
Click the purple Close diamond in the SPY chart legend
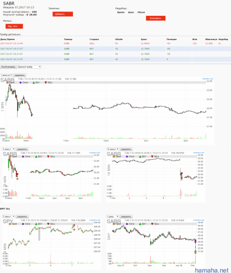pos(23,224)
